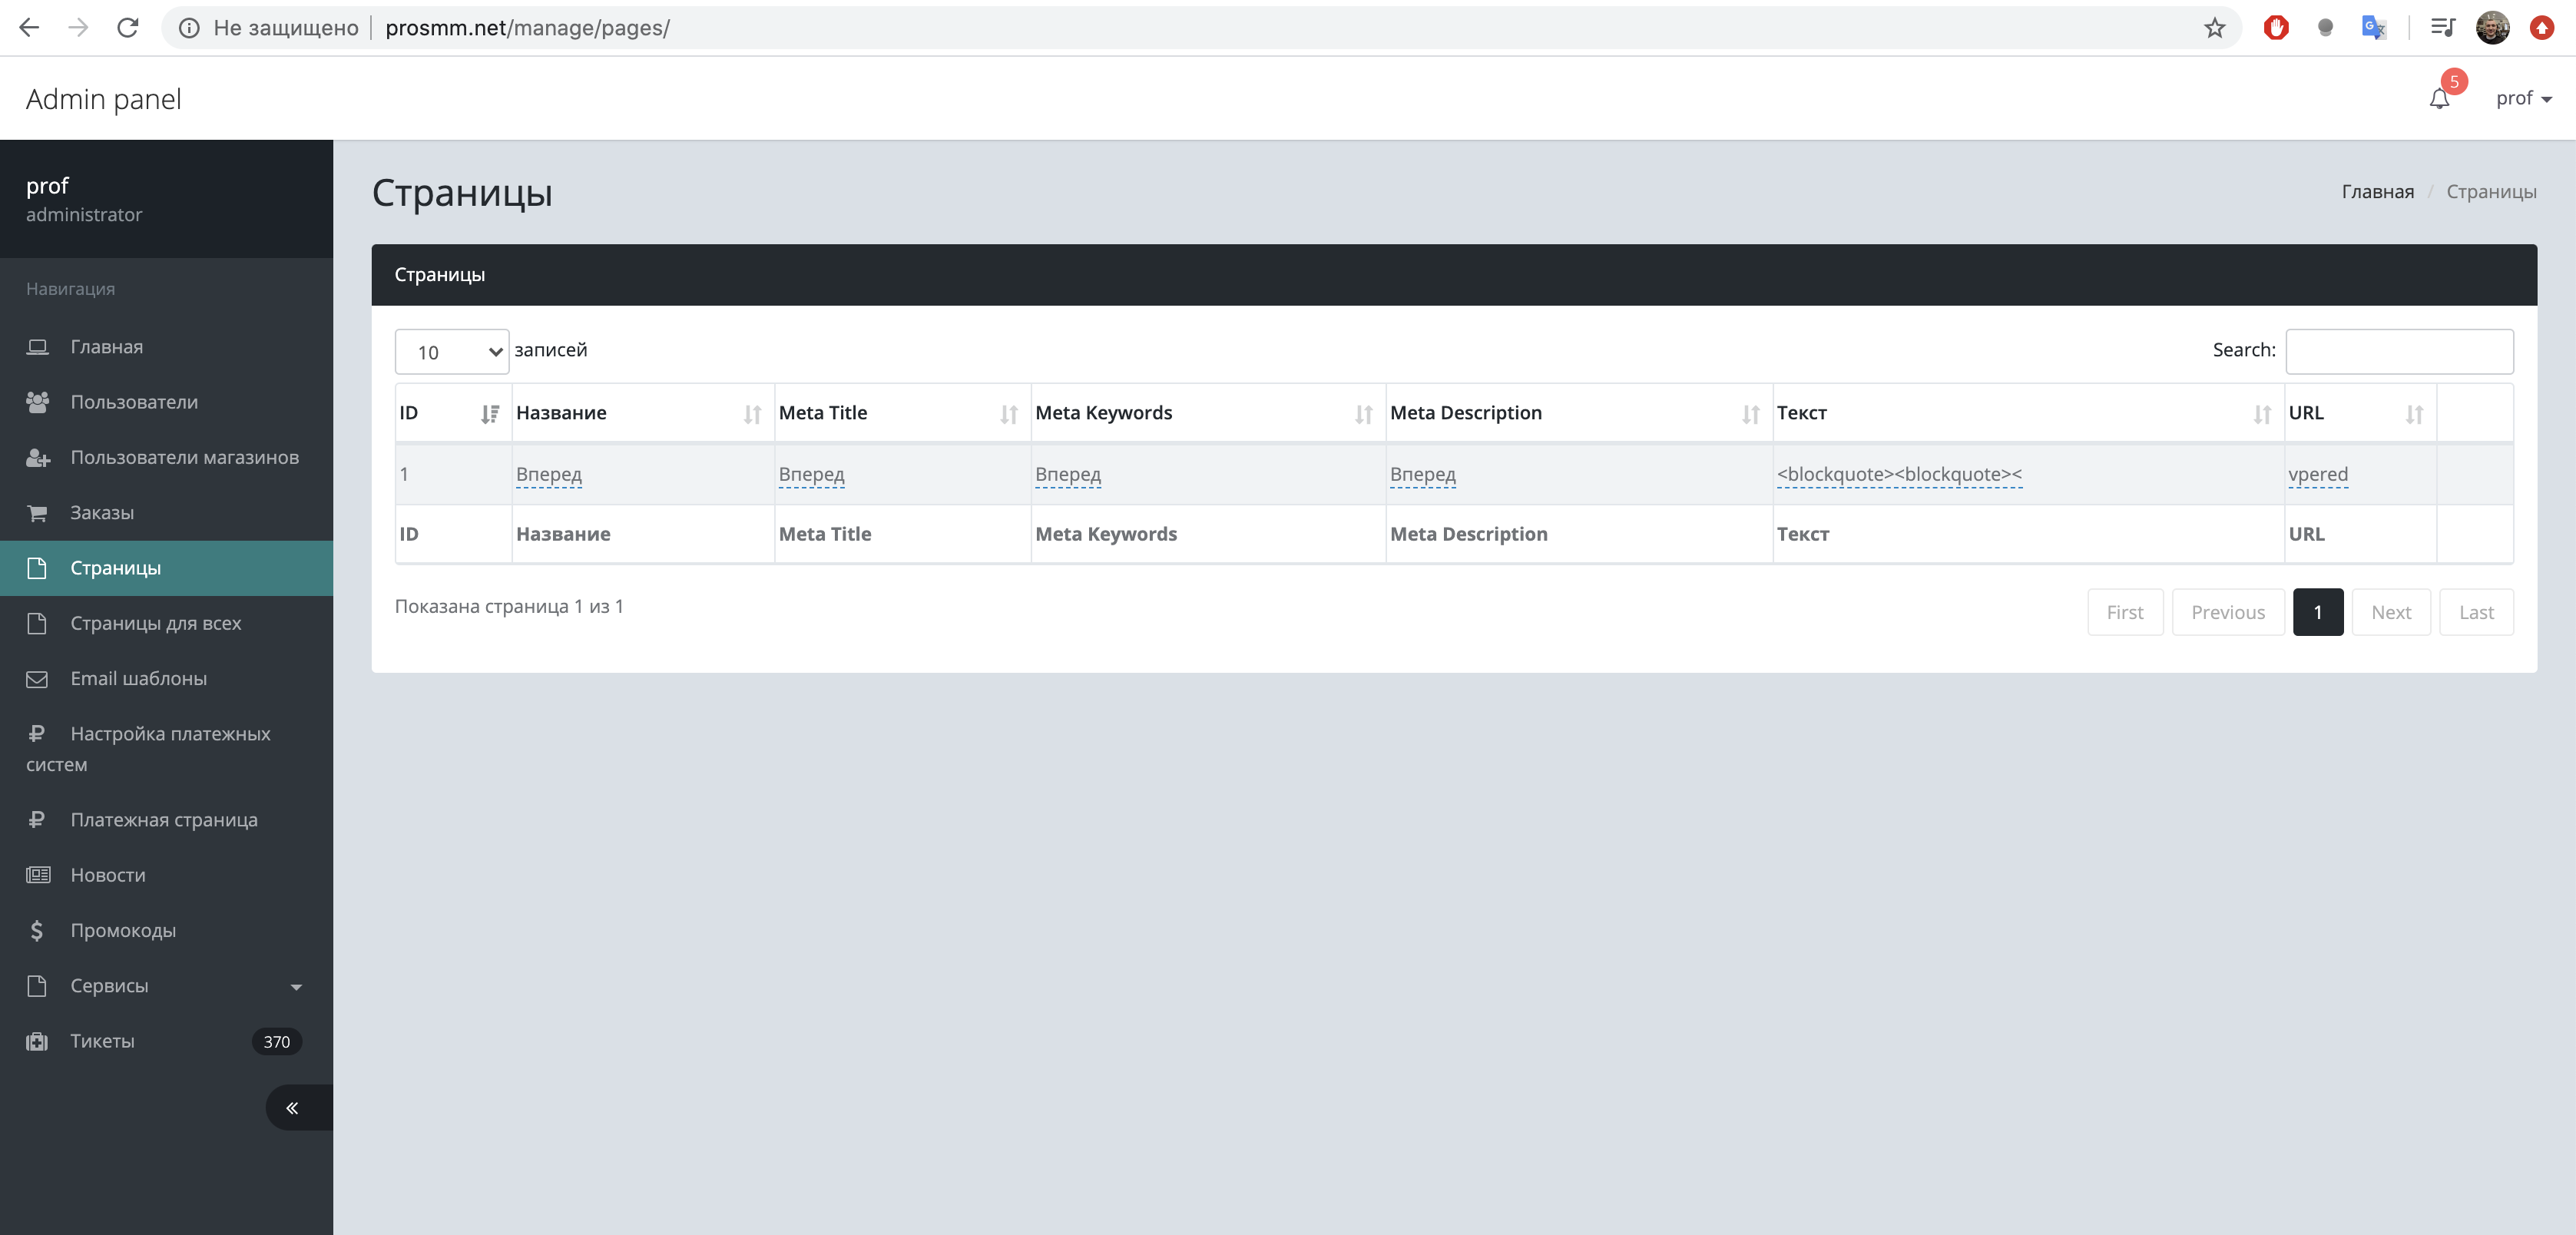Open the prof user dropdown menu
The image size is (2576, 1235).
[x=2523, y=98]
